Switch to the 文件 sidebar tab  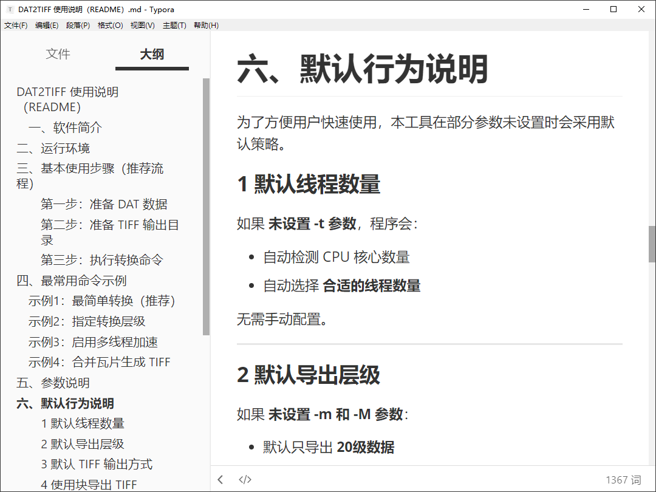pos(58,54)
